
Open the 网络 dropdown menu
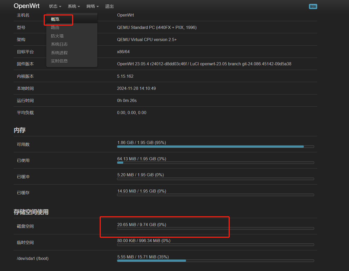coord(92,6)
